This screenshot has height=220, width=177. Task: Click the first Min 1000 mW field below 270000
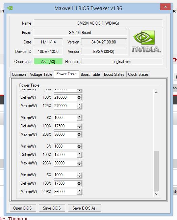[x=65, y=118]
